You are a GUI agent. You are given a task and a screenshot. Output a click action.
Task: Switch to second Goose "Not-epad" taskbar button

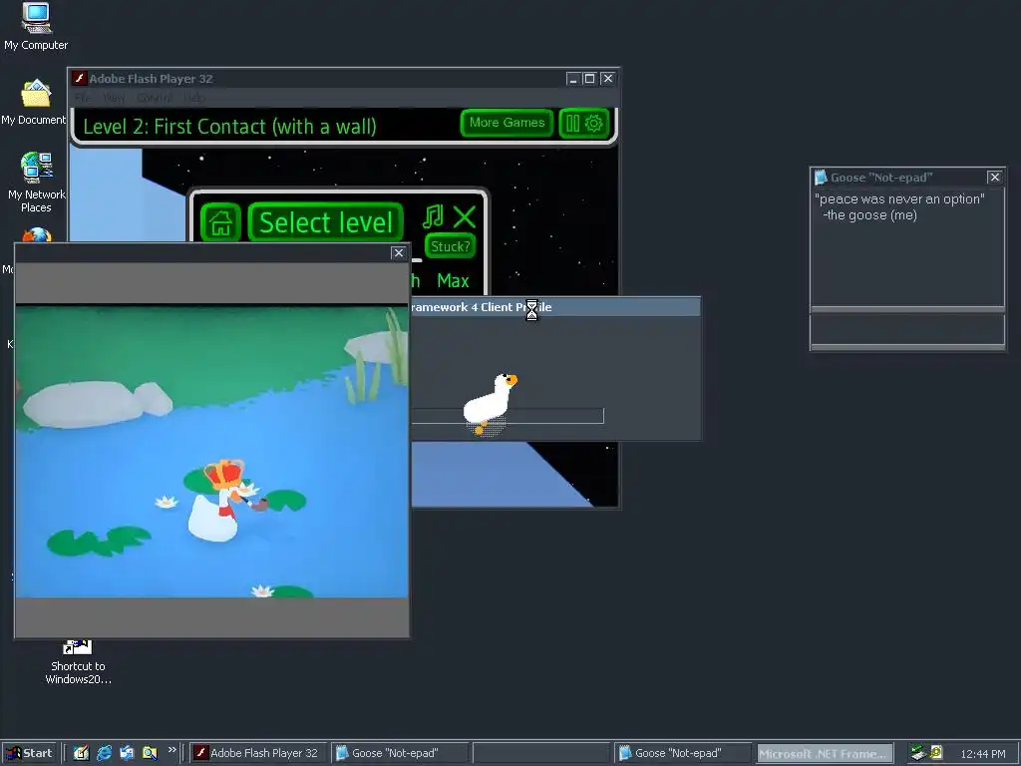tap(682, 753)
